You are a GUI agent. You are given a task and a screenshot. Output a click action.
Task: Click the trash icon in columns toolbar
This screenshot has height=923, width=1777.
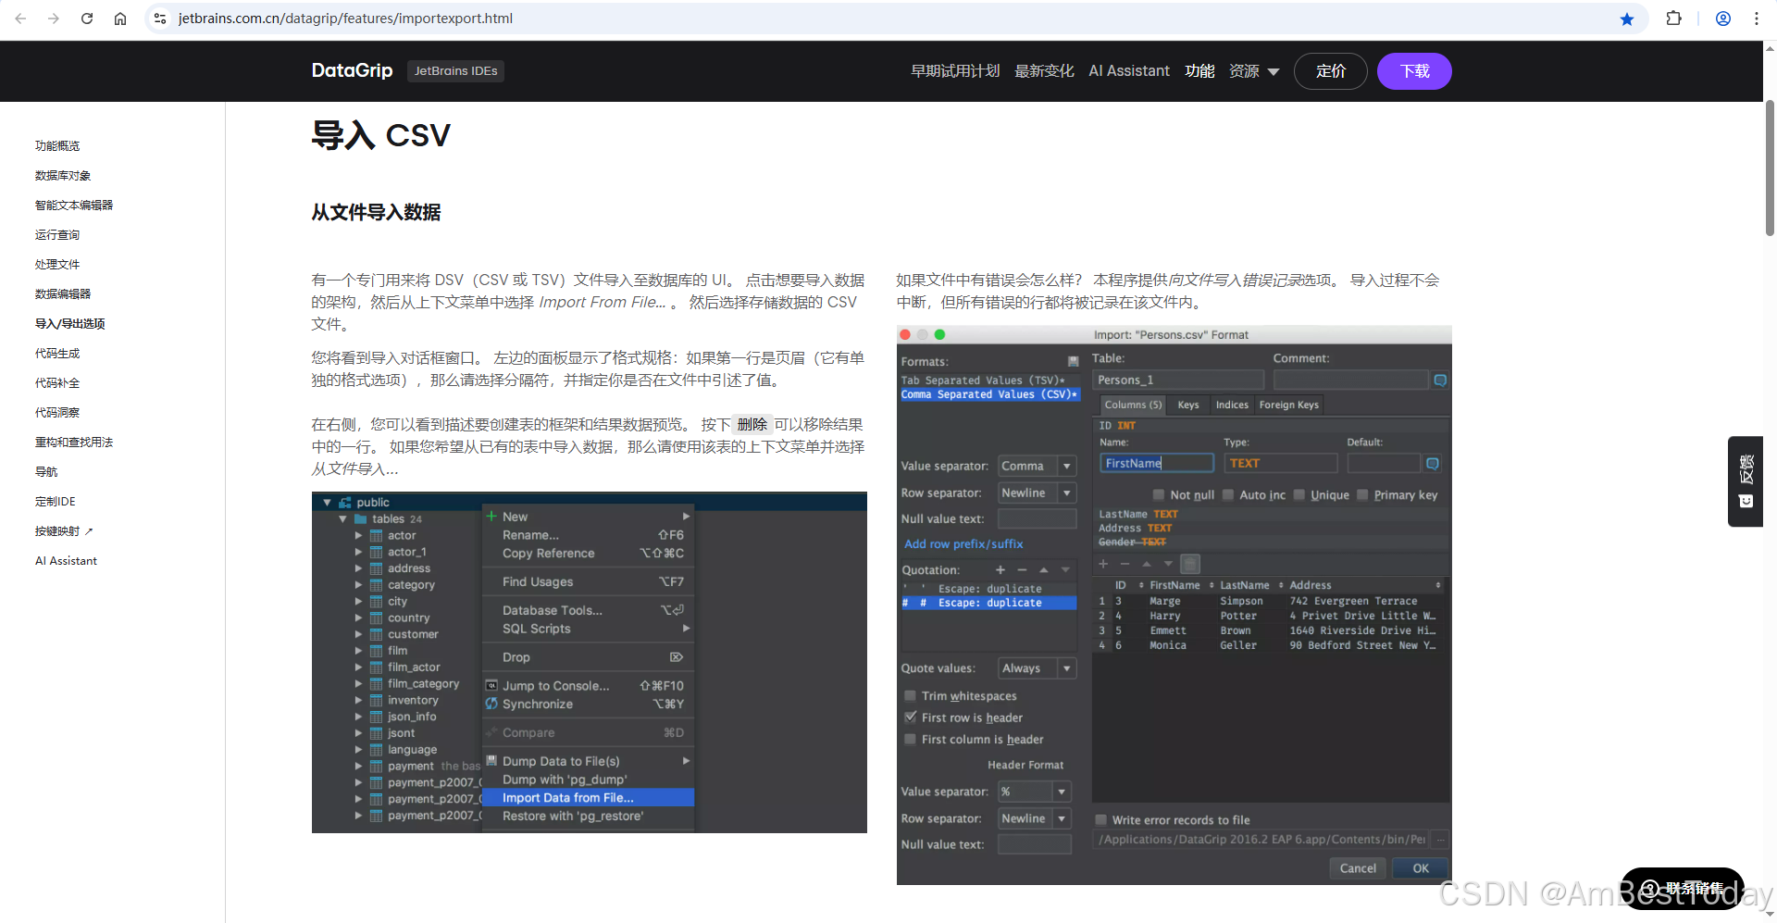click(x=1191, y=564)
